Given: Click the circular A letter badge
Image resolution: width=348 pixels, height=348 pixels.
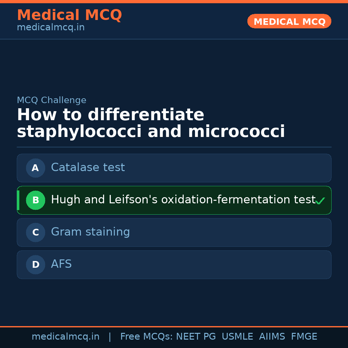Looking at the screenshot, I should point(35,168).
